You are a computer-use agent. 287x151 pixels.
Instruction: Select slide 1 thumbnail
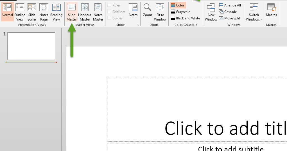(31, 46)
